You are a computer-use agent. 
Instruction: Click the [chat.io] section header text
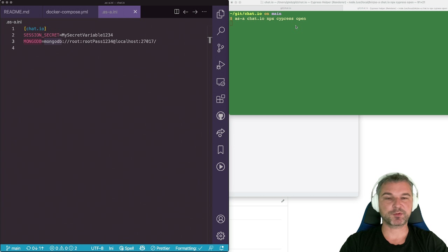click(x=35, y=29)
